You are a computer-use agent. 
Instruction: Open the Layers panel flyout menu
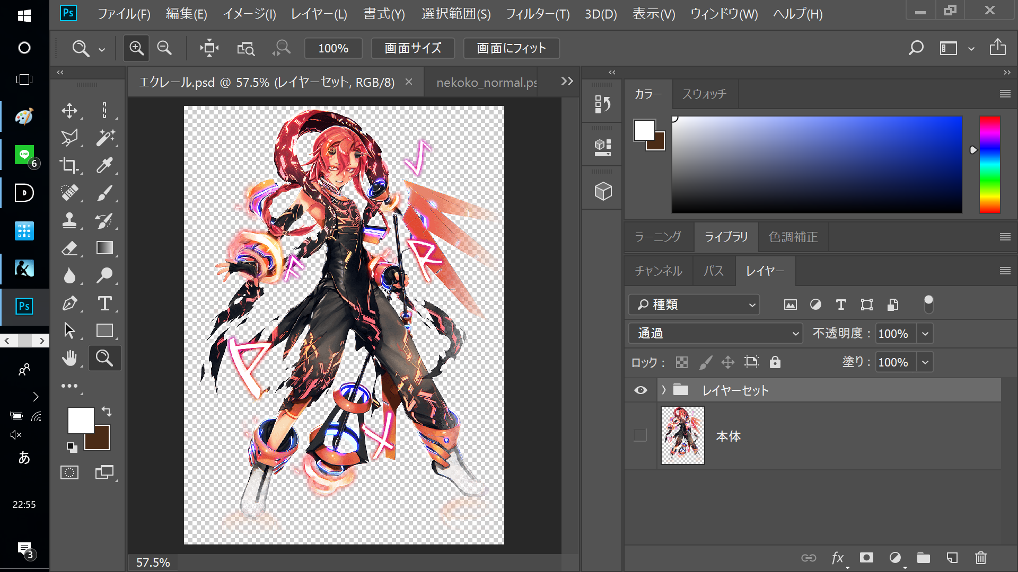[x=1005, y=271]
